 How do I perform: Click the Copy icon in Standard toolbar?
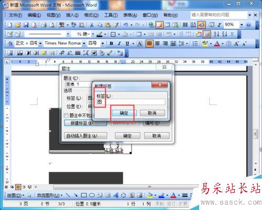(100, 25)
